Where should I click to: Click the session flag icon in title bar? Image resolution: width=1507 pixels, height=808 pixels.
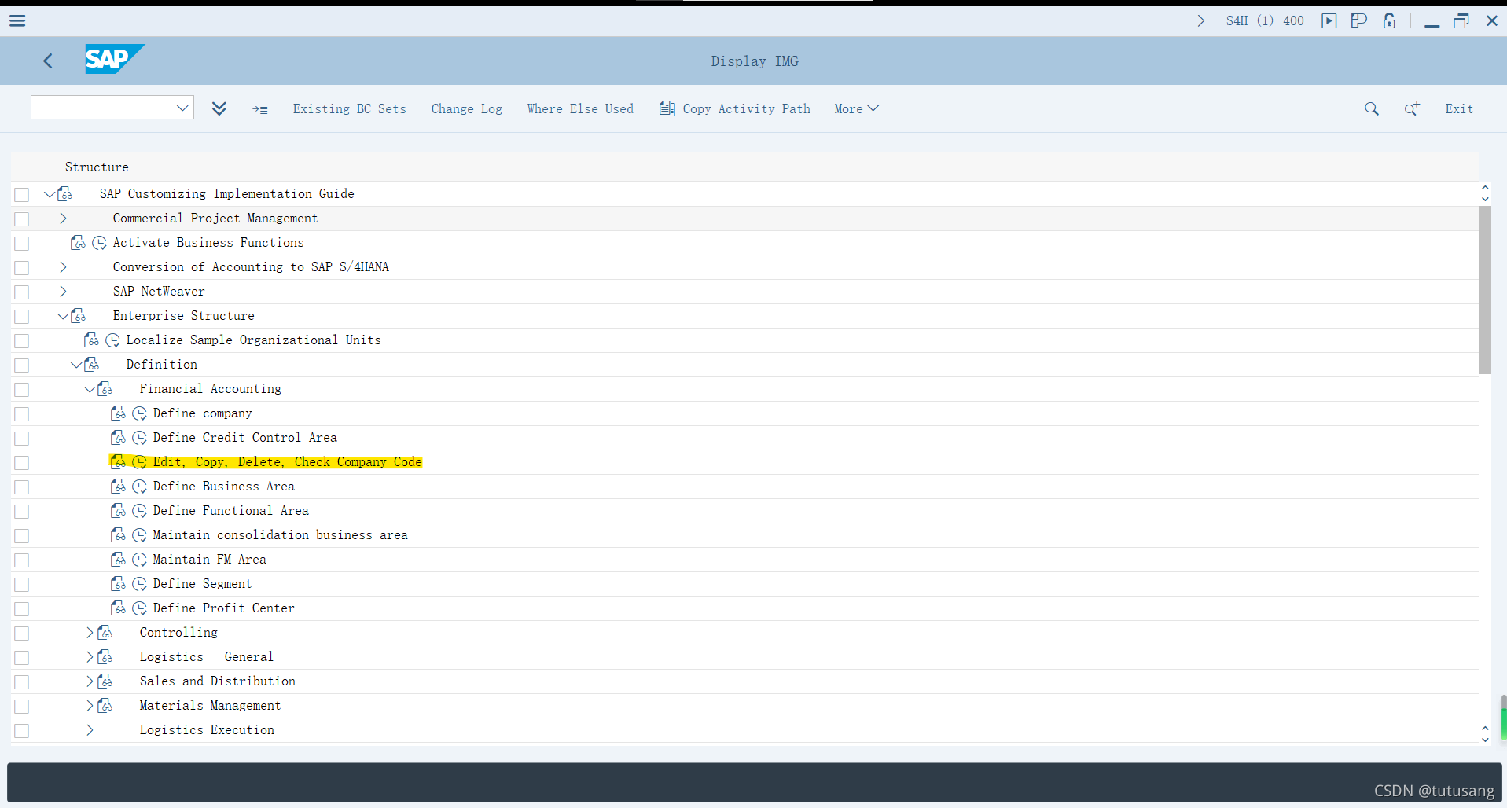click(1358, 20)
